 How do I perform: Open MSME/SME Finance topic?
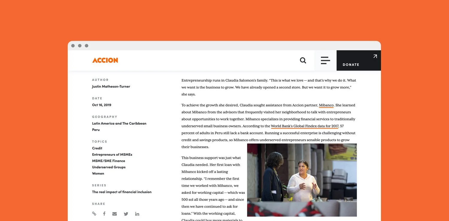108,161
